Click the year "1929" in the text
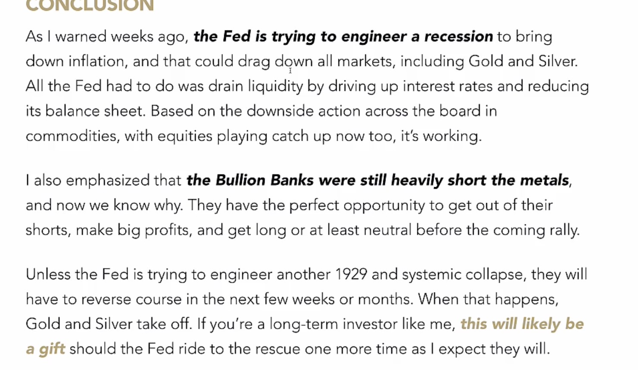Screen dimensions: 638x370 coord(351,274)
